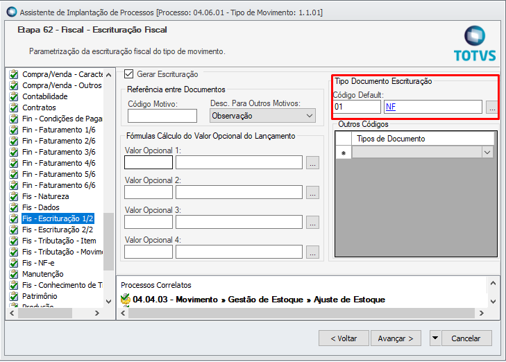Open lookup button for Valor Opcional 1
506x362 pixels.
click(x=312, y=163)
